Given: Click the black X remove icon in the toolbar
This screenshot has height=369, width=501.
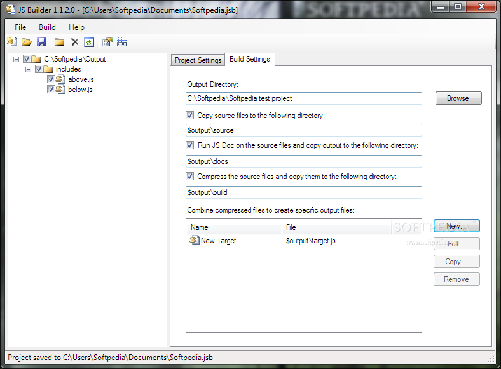Looking at the screenshot, I should [x=75, y=42].
